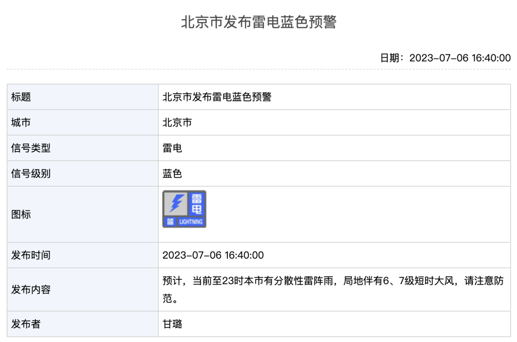The image size is (517, 342).
Task: Click the 城市 row label
Action: coord(21,122)
